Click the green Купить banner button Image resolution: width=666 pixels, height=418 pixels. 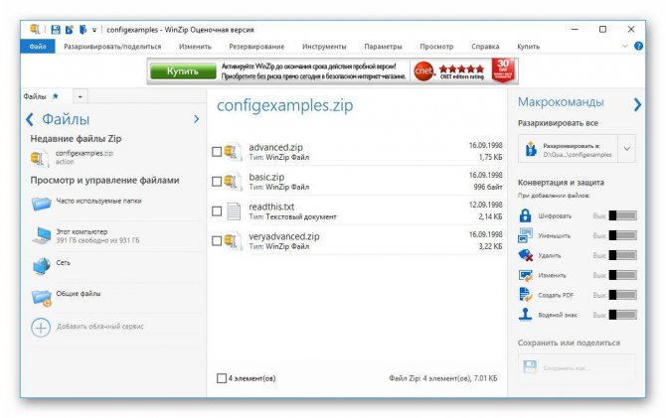pyautogui.click(x=183, y=70)
